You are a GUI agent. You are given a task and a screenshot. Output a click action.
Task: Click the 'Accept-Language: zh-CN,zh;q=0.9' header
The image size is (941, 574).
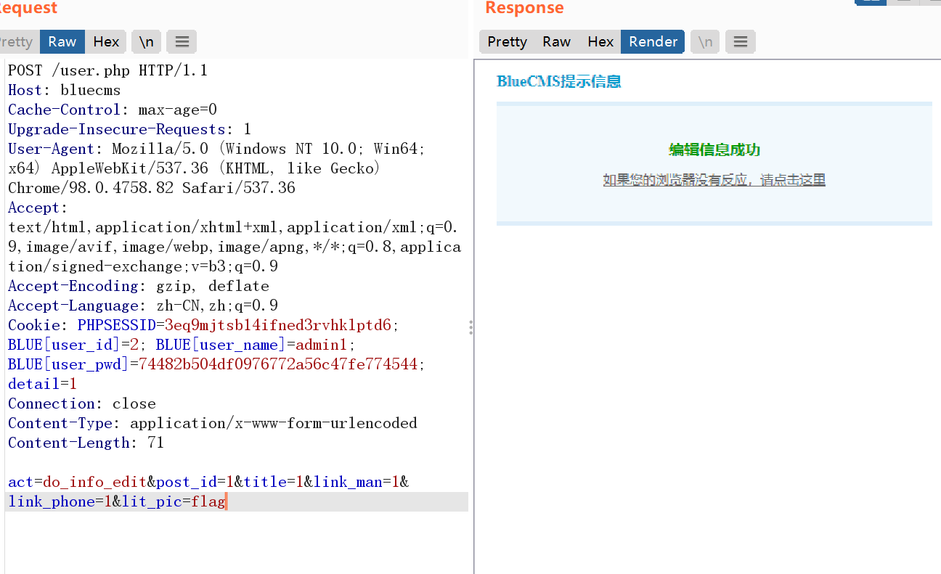click(x=143, y=306)
